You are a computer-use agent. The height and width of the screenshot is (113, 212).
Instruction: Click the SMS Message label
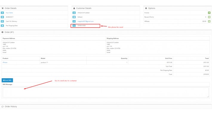click(7, 84)
